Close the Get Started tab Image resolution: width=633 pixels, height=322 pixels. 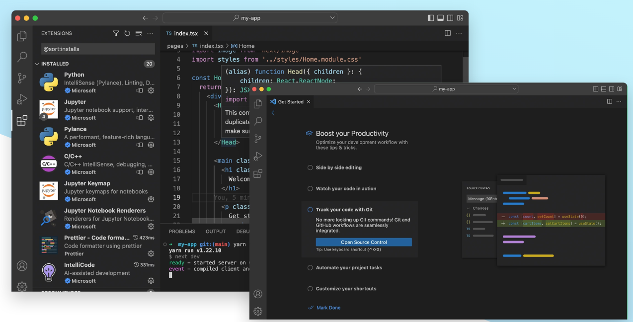(x=309, y=101)
